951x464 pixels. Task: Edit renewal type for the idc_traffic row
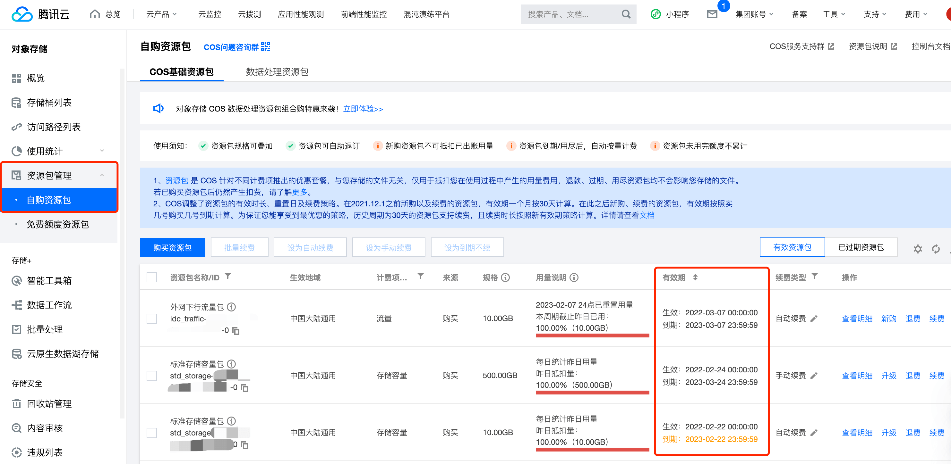[814, 318]
